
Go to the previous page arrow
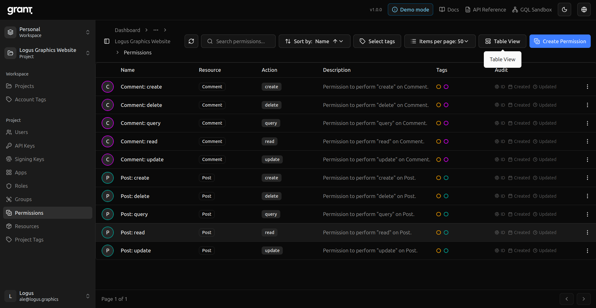[566, 299]
